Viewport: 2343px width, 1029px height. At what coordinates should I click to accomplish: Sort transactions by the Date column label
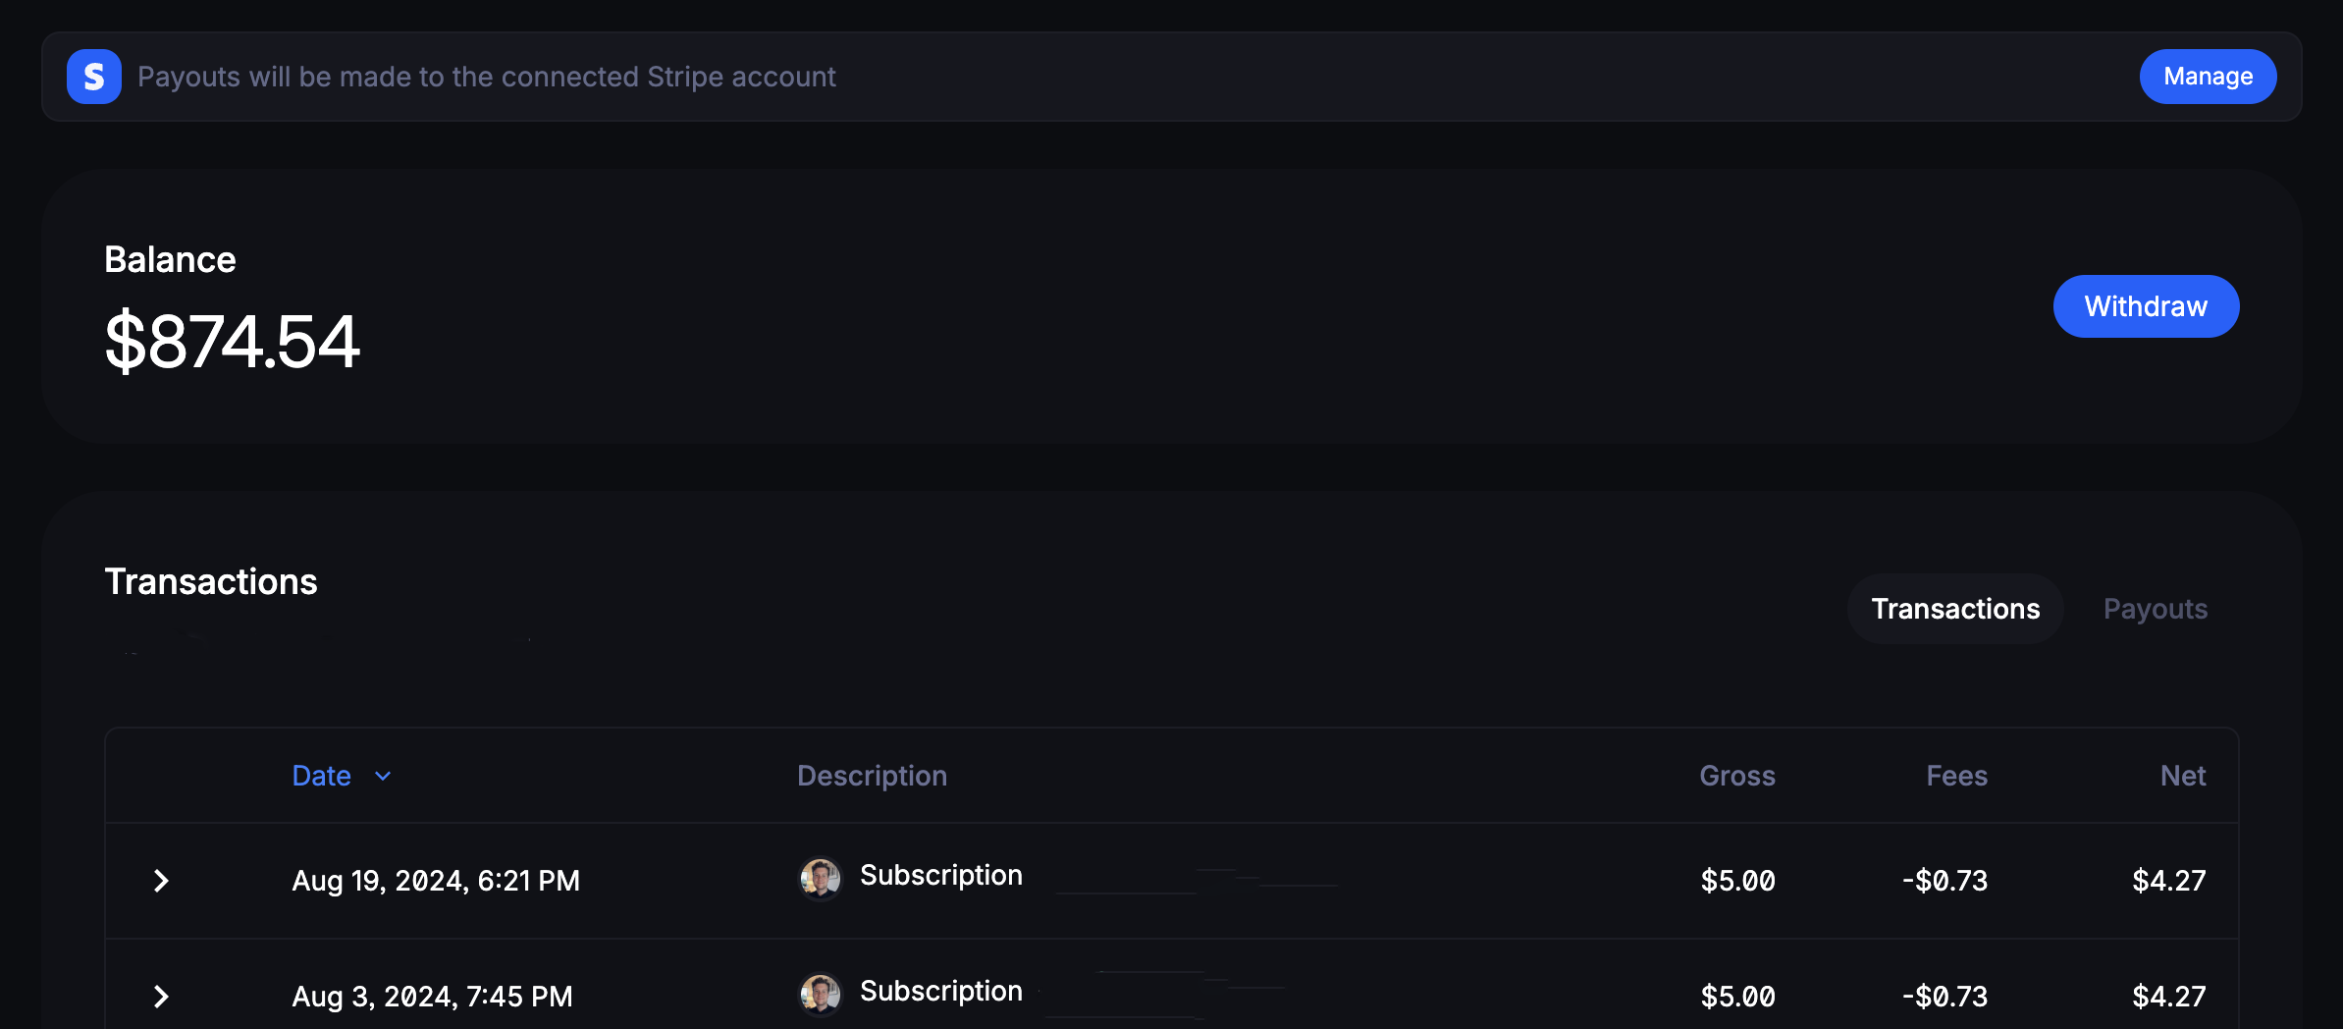321,776
